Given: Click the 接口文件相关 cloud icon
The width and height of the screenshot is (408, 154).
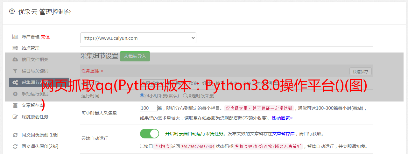Looking at the screenshot, I should pos(15,59).
